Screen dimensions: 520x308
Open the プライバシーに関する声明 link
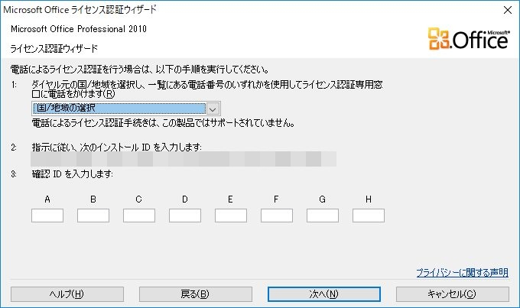[x=462, y=272]
